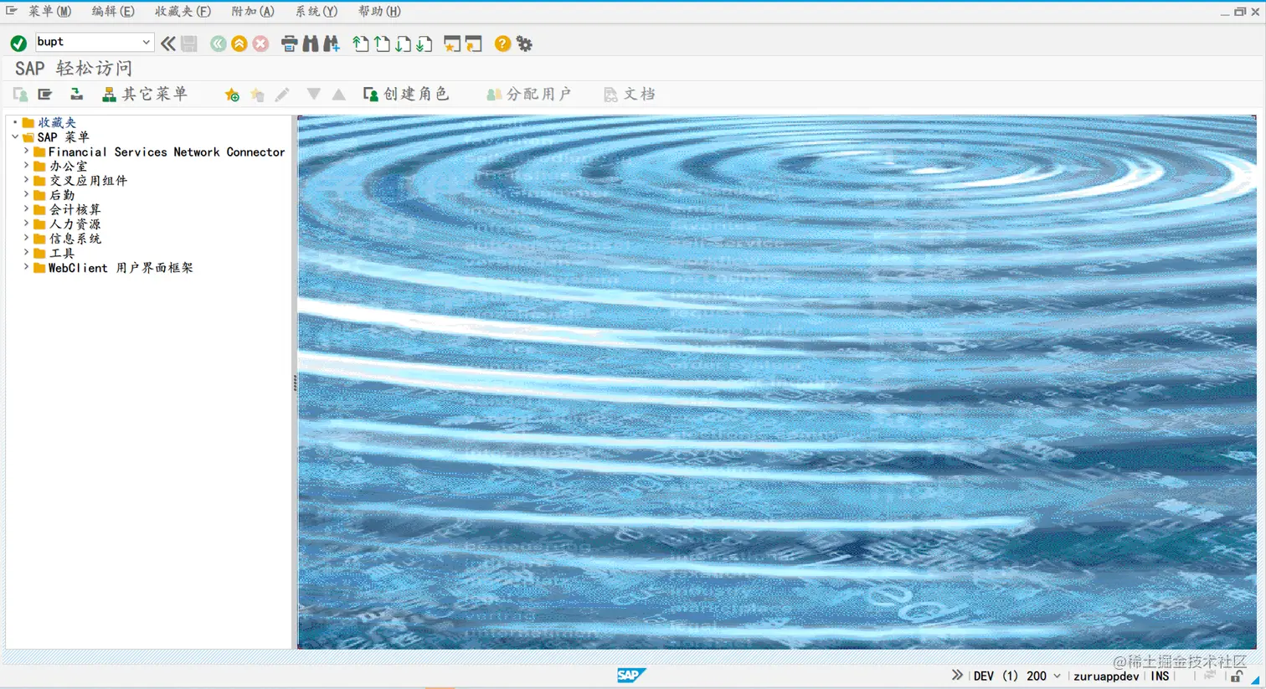
Task: Open the 编辑(E) menu
Action: click(x=113, y=11)
